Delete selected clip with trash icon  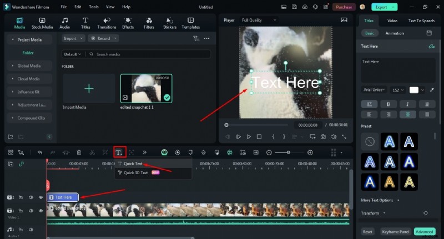79,152
